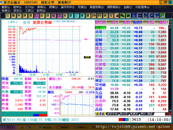
Task: Click the 額 toolbar button
Action: [99, 16]
